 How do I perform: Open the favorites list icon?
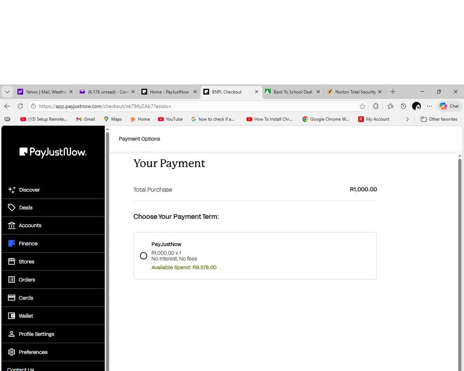coord(391,106)
